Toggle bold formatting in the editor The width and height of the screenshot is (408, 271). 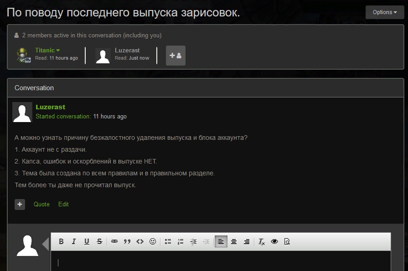tap(61, 241)
